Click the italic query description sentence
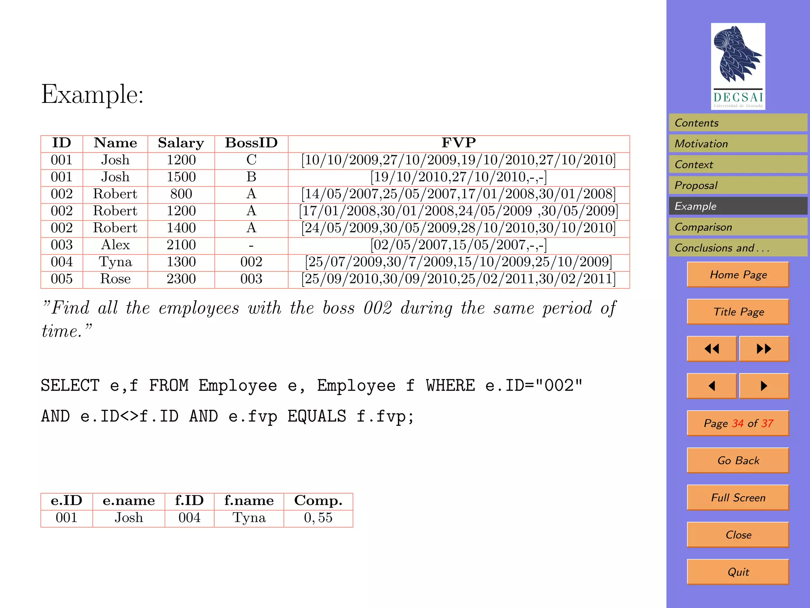 pyautogui.click(x=329, y=319)
